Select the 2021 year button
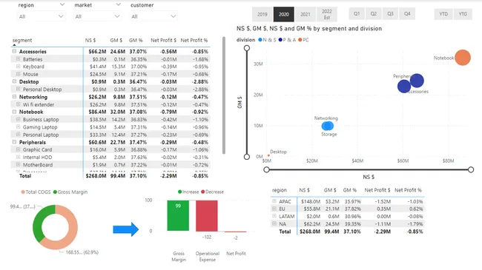482x270 pixels. pos(306,14)
